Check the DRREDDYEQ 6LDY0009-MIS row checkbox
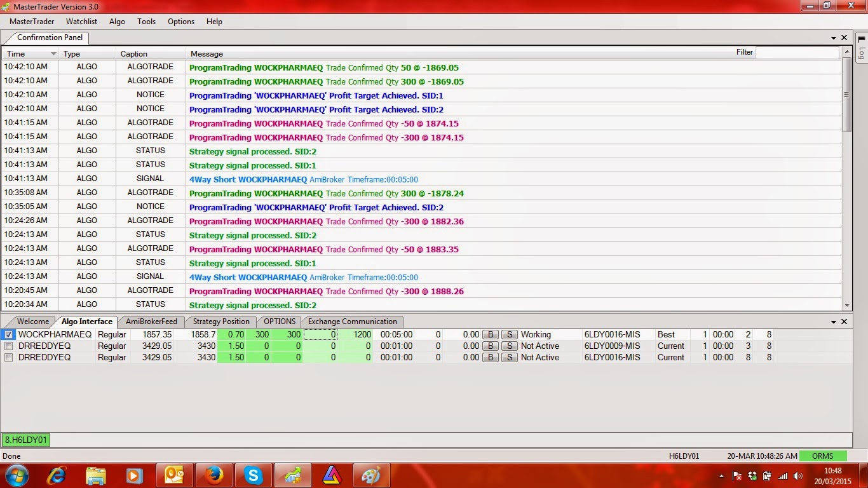The width and height of the screenshot is (868, 488). pos(8,346)
